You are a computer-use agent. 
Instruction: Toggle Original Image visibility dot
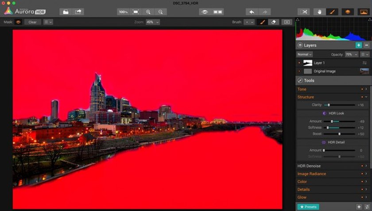pyautogui.click(x=299, y=71)
